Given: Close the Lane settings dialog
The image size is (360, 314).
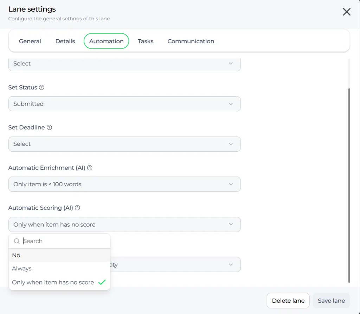Looking at the screenshot, I should tap(346, 12).
